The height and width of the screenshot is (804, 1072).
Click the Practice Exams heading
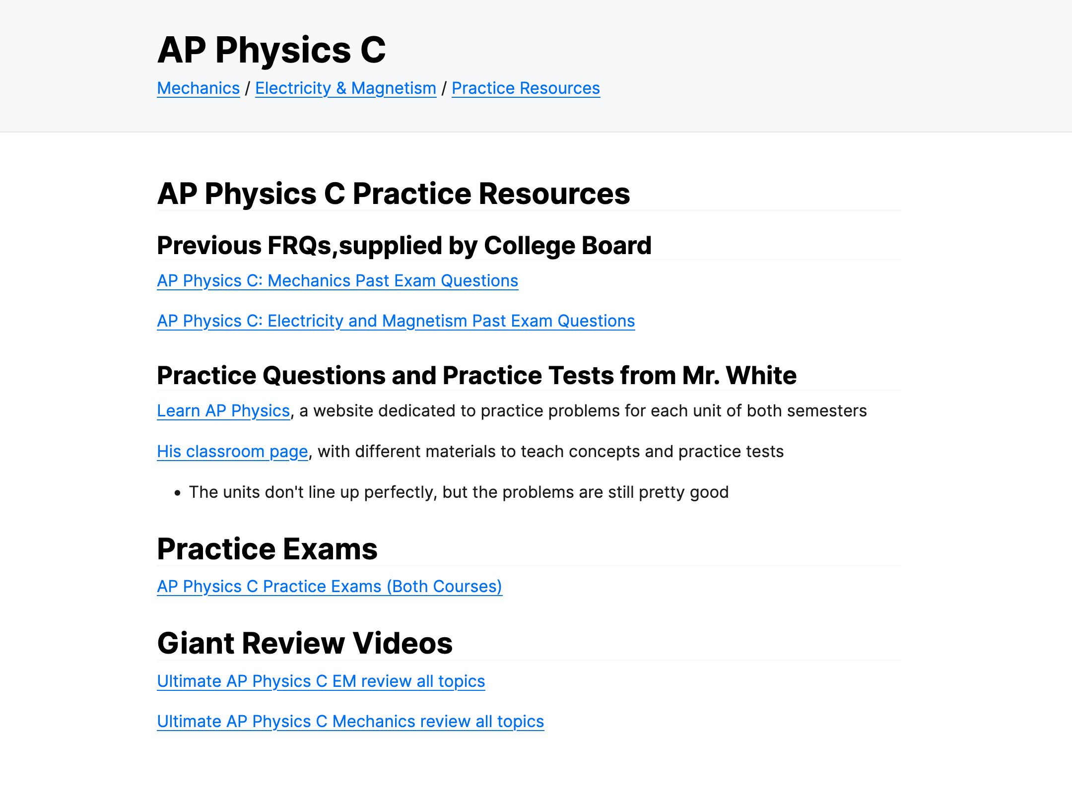pos(267,549)
